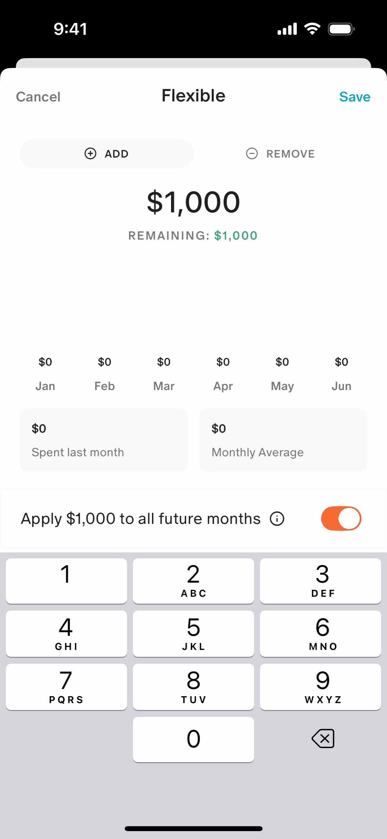The image size is (387, 839).
Task: Select the Apr month column
Action: click(223, 374)
